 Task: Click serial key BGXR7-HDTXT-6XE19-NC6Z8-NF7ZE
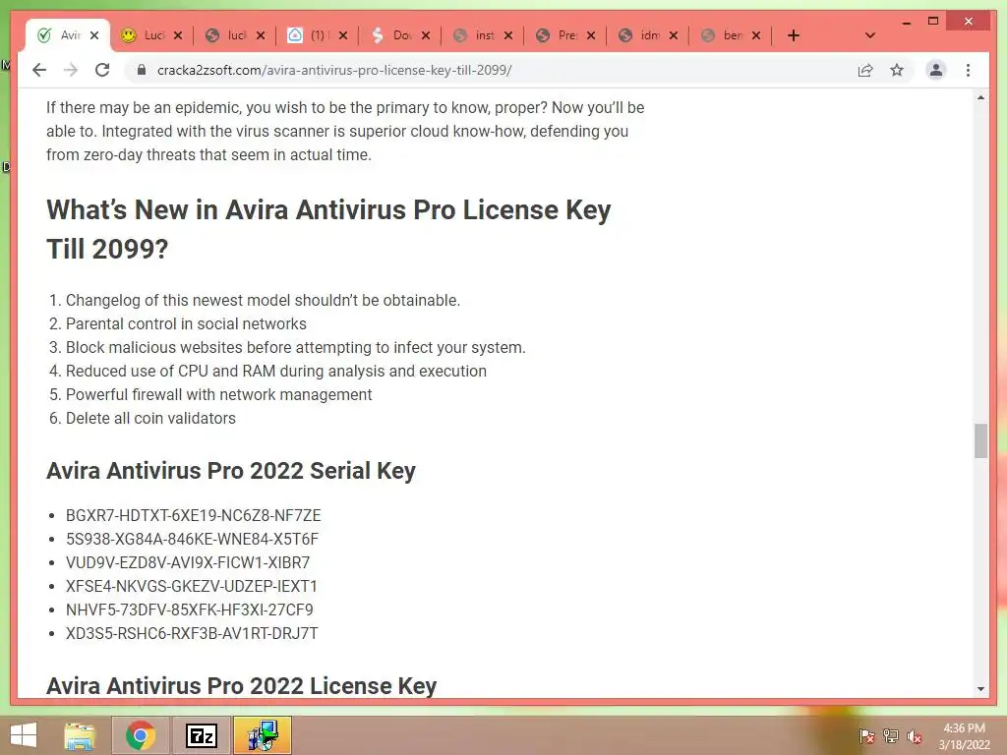(x=194, y=515)
